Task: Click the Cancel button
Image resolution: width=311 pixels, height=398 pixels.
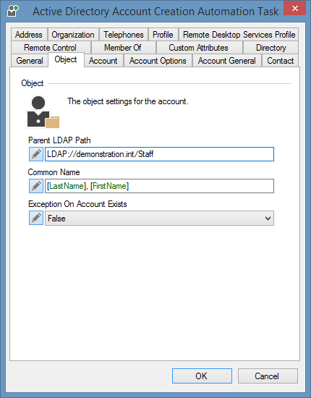Action: [268, 376]
